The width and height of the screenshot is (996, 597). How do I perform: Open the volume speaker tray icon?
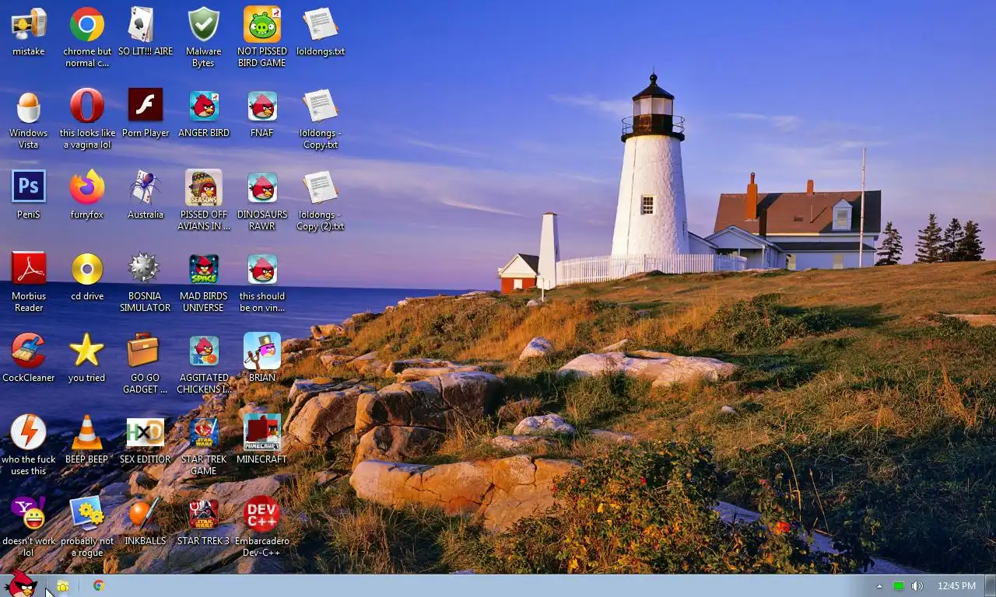click(x=917, y=586)
